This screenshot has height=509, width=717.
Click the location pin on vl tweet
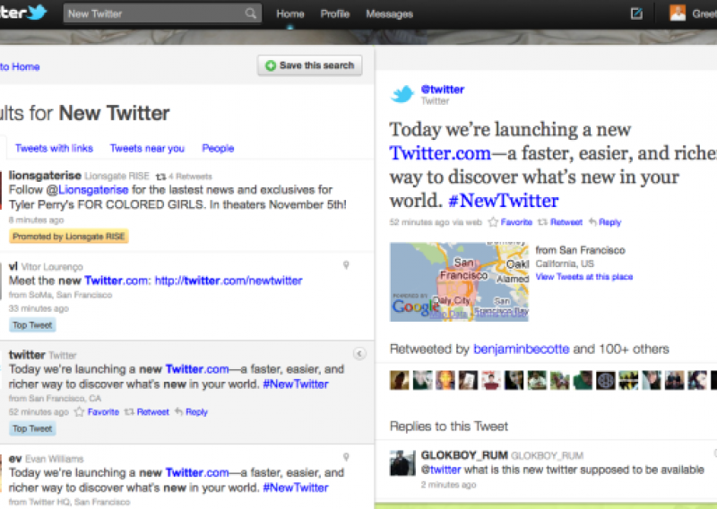point(346,265)
